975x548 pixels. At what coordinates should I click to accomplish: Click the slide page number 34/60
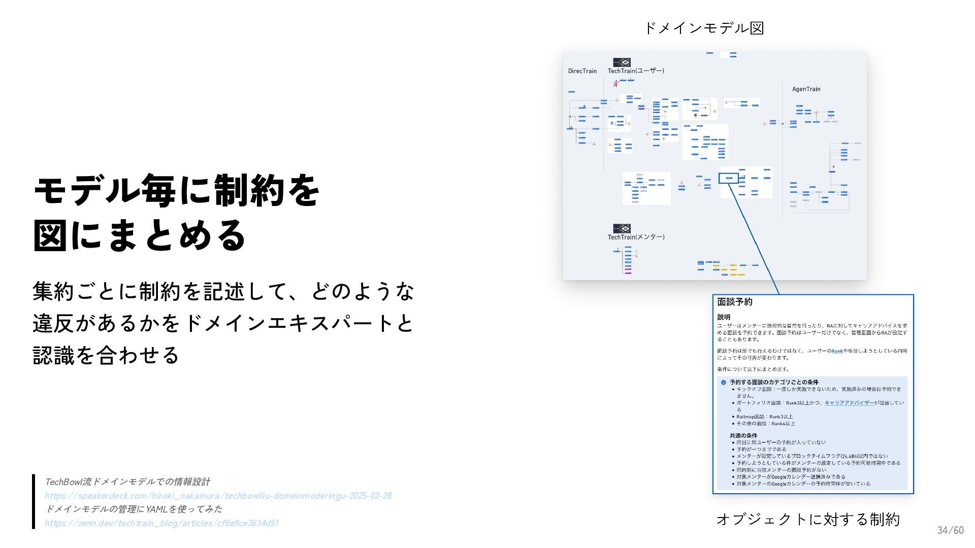pyautogui.click(x=950, y=530)
